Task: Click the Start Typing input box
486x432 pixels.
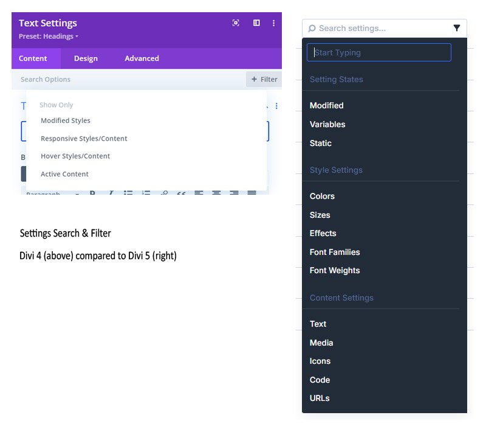Action: (378, 52)
